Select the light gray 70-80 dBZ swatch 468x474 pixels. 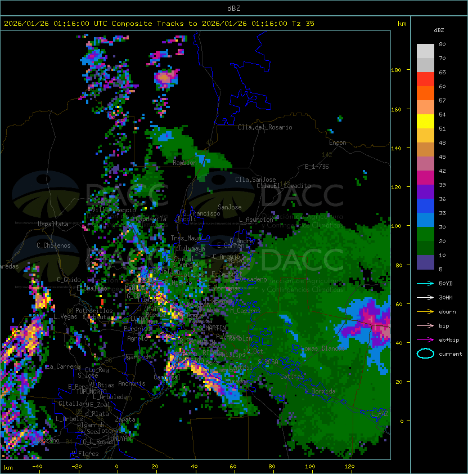pyautogui.click(x=425, y=51)
